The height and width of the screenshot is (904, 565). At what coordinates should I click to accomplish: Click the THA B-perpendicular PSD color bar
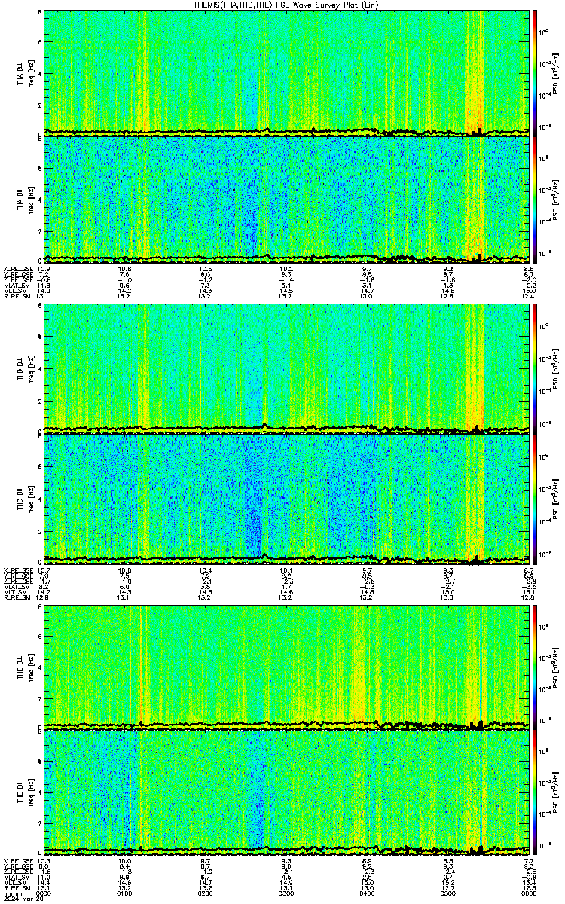tap(535, 72)
